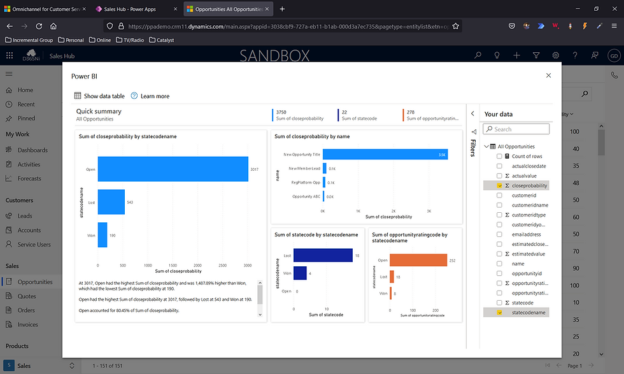
Task: Click the Search field in Your data
Action: coord(516,129)
